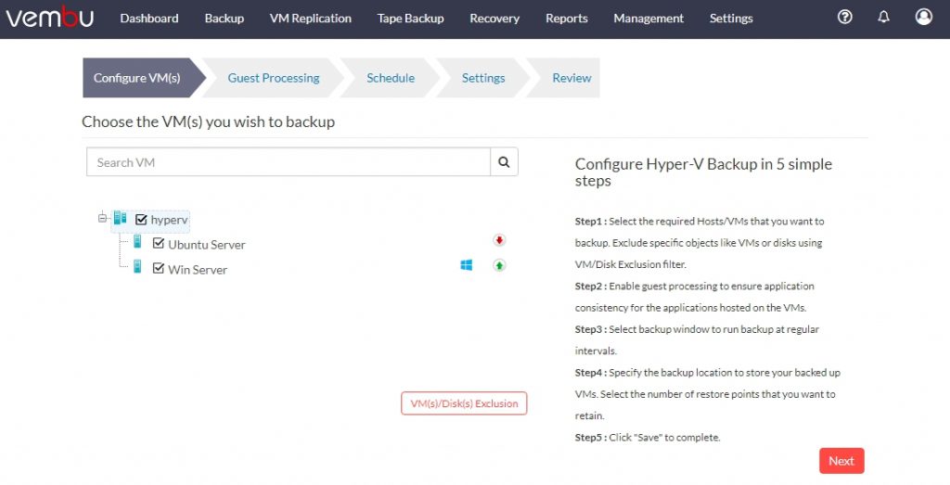Click the VM(s)/Disk(s) Exclusion button

[464, 403]
